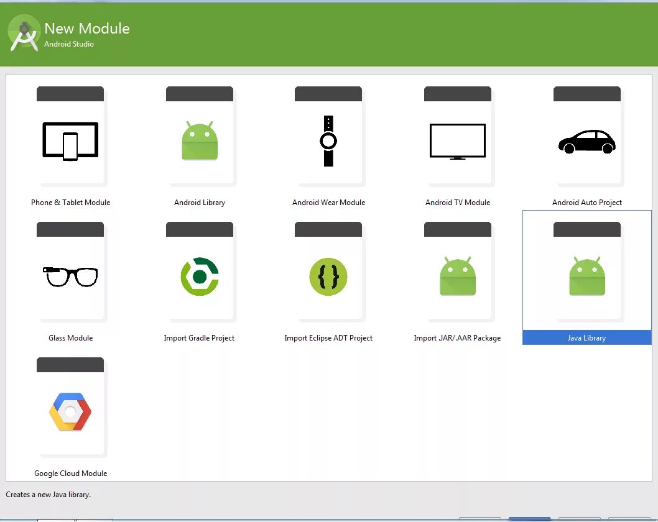Choose the Android Library robot icon
The width and height of the screenshot is (658, 522).
point(200,141)
